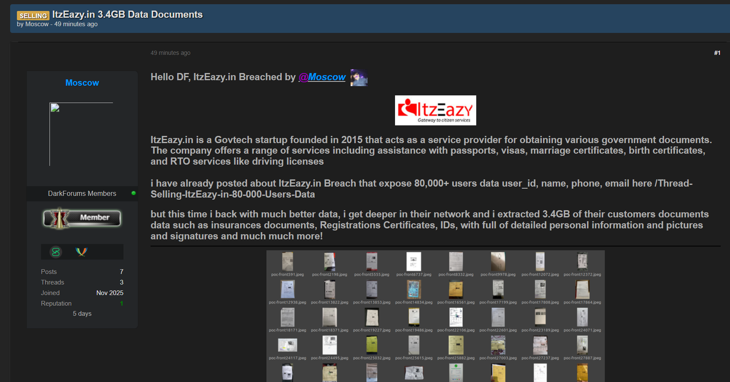Screen dimensions: 730x382
Task: Click the colorful V badge icon
Action: [x=81, y=252]
